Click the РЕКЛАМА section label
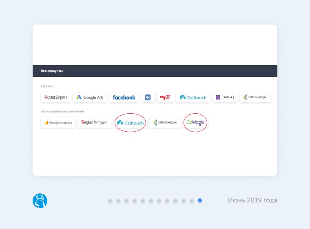 coord(47,86)
